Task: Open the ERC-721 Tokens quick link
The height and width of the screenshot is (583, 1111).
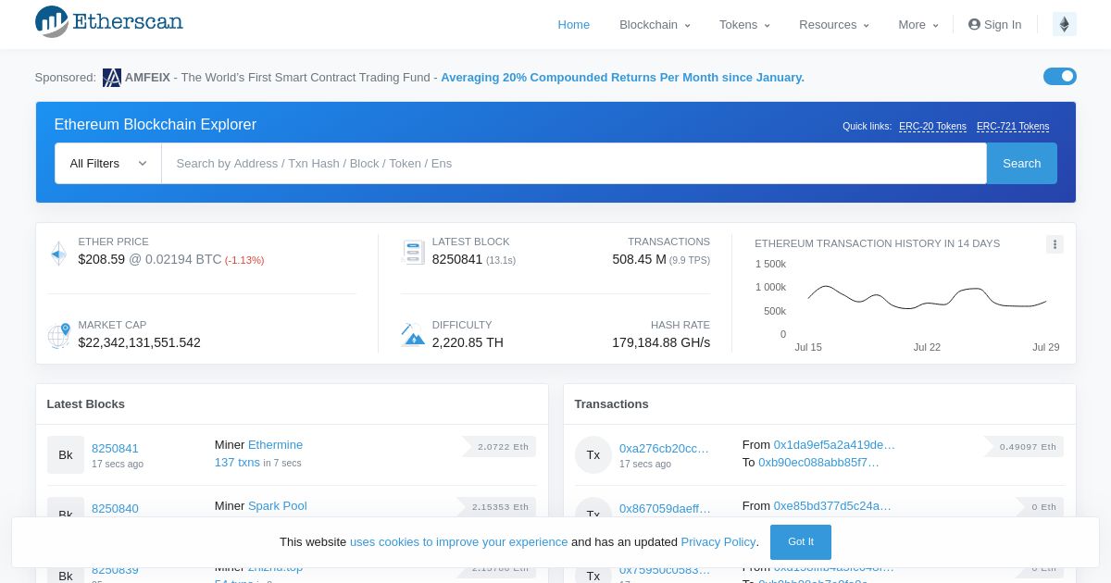Action: [1013, 127]
